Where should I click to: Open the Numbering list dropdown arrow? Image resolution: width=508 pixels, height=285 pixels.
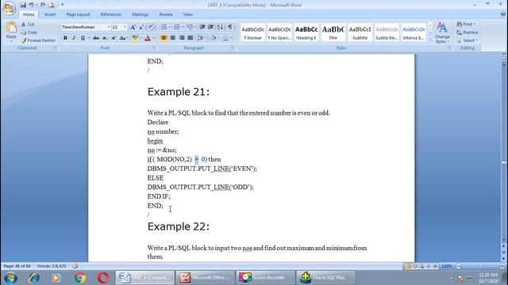(183, 27)
